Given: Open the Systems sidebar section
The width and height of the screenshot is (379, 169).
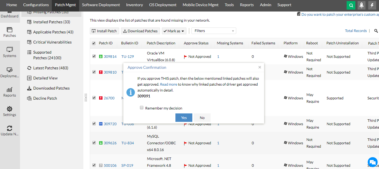Looking at the screenshot, I should 10,52.
